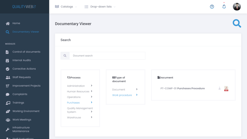247x139 pixels.
Task: Open the user profile avatar
Action: point(237,7)
